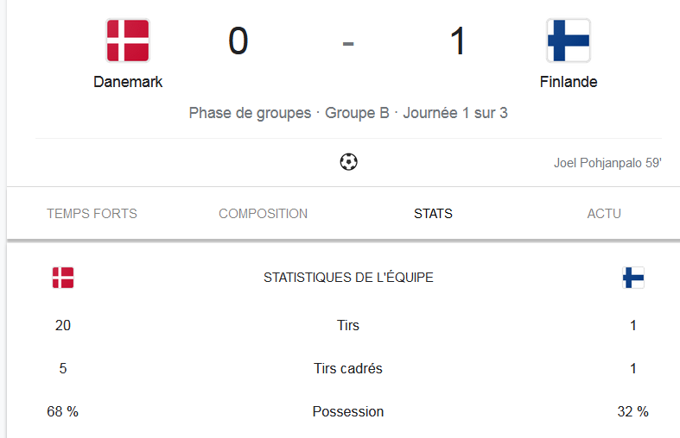Click the soccer ball goal icon
The image size is (680, 438).
pyautogui.click(x=349, y=162)
